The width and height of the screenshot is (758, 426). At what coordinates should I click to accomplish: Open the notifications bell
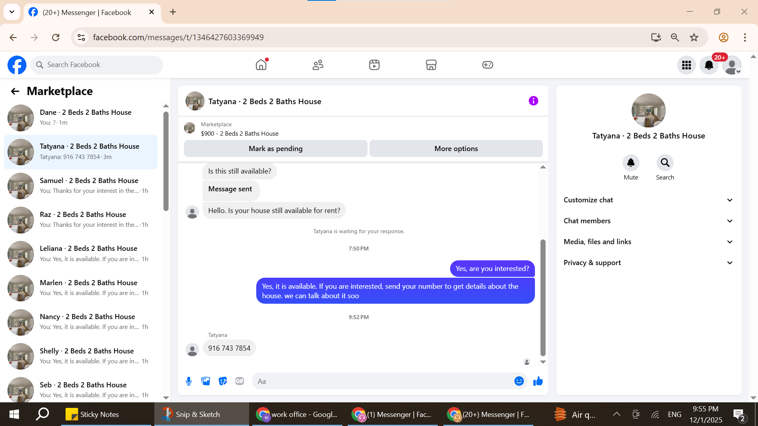point(709,65)
